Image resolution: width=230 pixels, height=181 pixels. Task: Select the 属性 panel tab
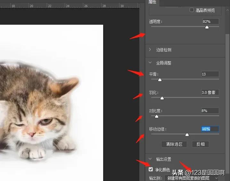[152, 2]
